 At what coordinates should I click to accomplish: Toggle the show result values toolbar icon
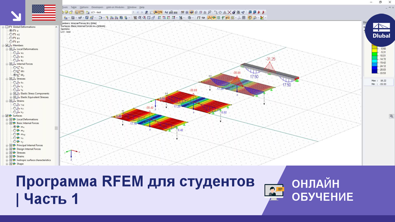[160, 12]
